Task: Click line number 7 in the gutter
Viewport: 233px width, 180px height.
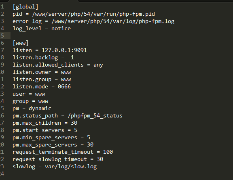Action: pos(2,50)
